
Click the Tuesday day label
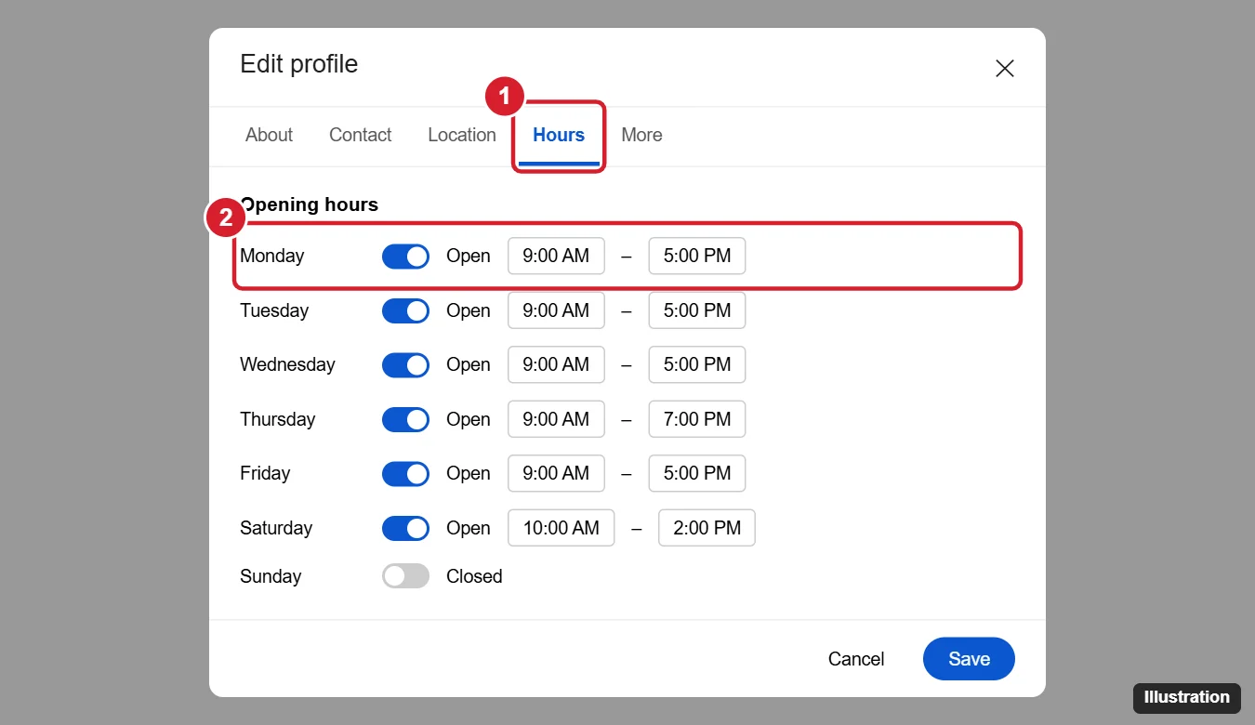coord(274,310)
